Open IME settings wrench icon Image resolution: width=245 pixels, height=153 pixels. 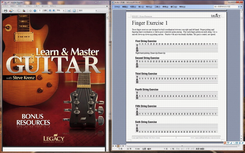point(243,143)
